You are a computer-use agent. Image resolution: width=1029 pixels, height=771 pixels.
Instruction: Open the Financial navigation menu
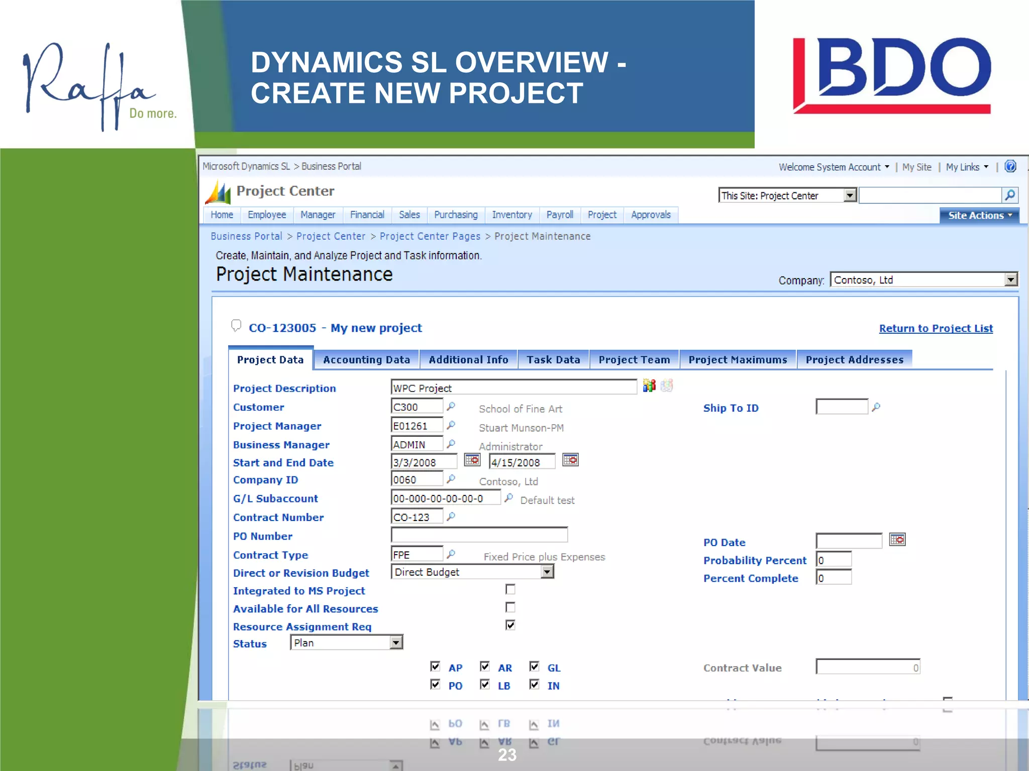pos(367,214)
